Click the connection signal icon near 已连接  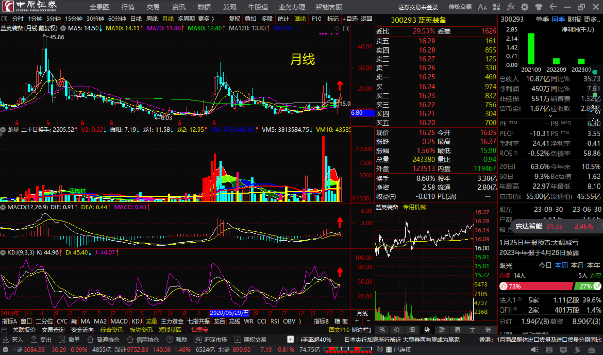(x=380, y=350)
